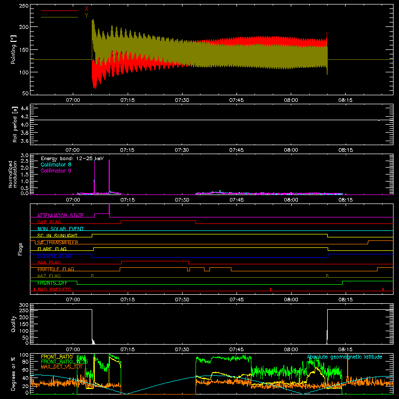Screen dimensions: 399x399
Task: Click the NON_SOLAR_EVENT flag label
Action: [x=60, y=229]
